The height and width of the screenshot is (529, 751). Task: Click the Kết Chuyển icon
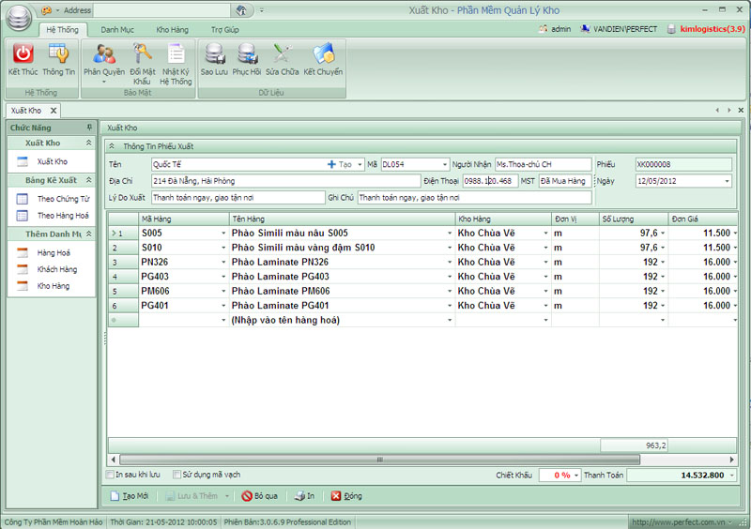point(323,54)
